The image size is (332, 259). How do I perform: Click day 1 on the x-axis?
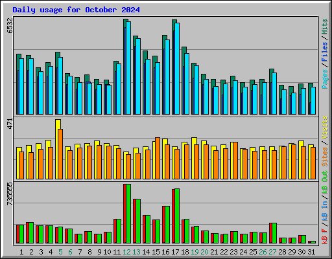point(21,252)
